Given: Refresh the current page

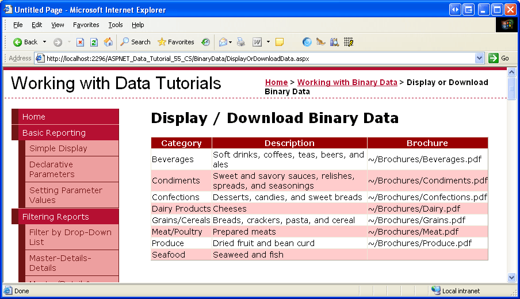Looking at the screenshot, I should coord(94,42).
